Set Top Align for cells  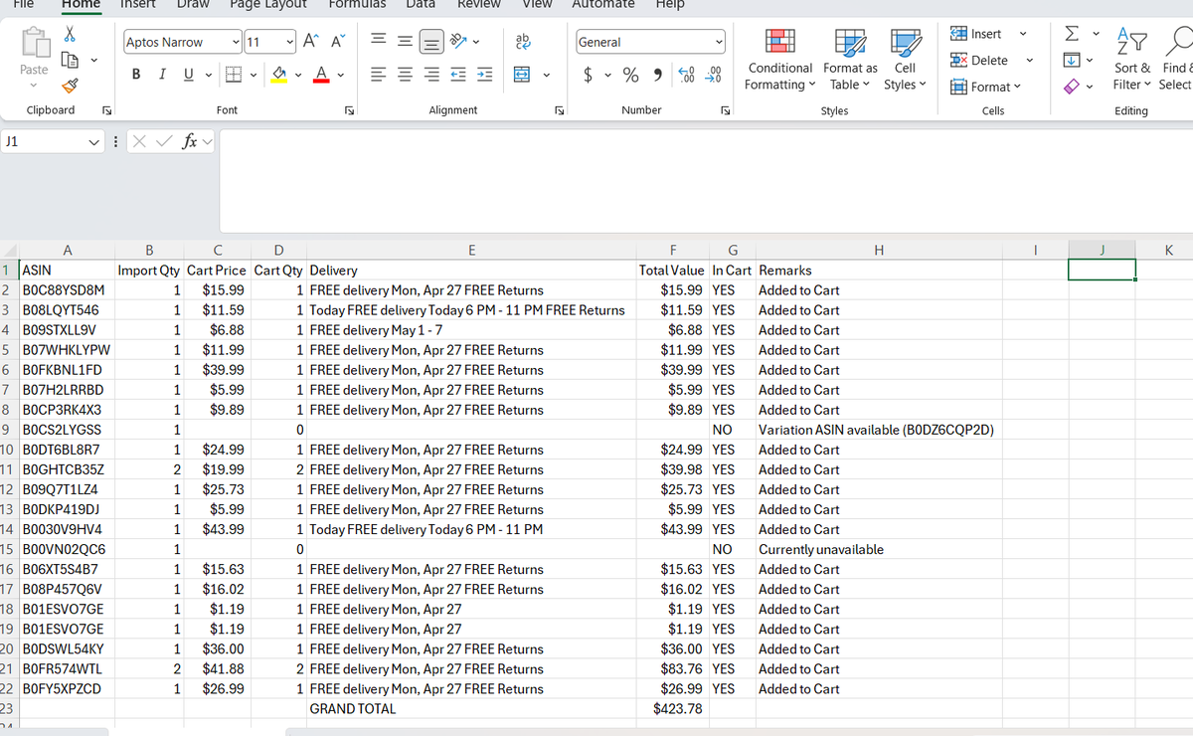coord(381,42)
